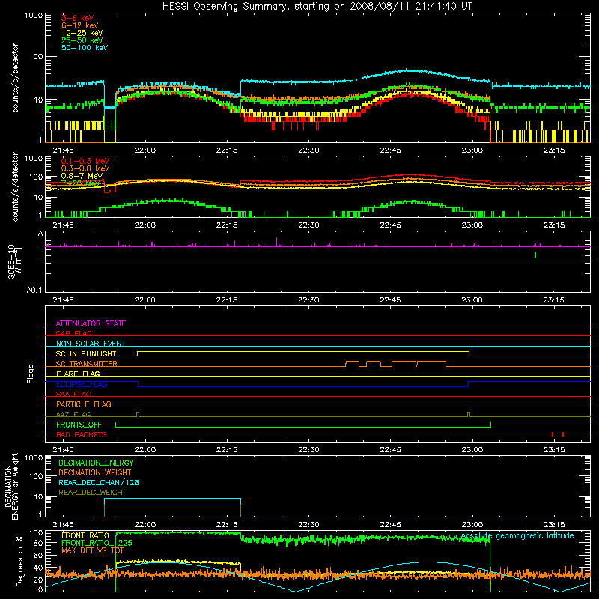
Task: Click the counts/s/detector axis title of keV panel
Action: point(15,78)
